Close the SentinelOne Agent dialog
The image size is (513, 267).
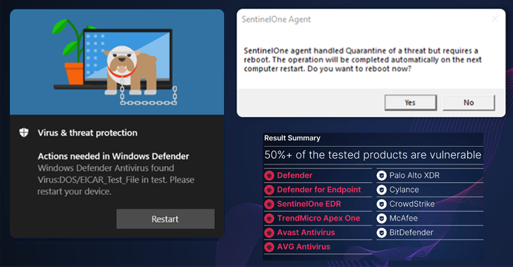point(495,19)
